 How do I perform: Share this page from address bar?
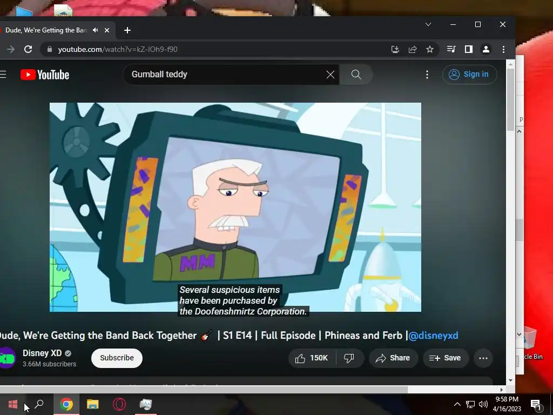click(x=413, y=49)
